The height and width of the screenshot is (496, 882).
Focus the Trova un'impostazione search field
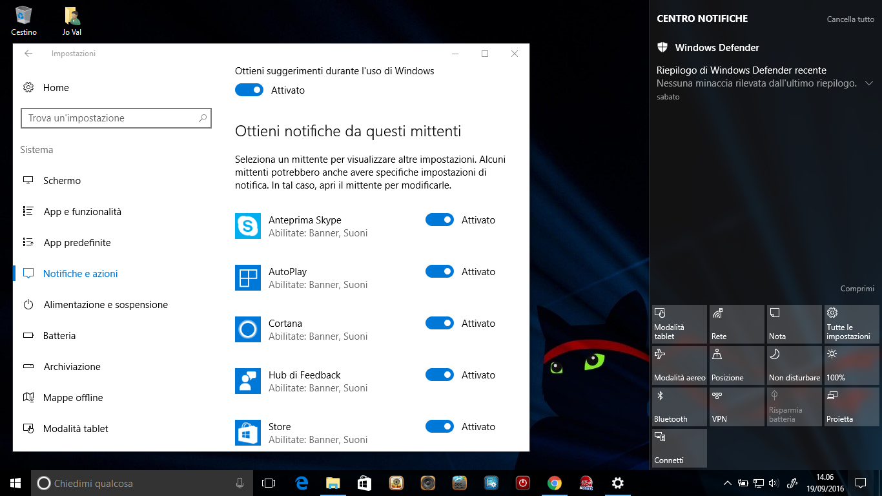(x=116, y=118)
